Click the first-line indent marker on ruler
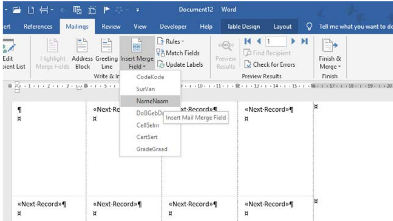Screen dimensions: 393x221 click(17, 84)
